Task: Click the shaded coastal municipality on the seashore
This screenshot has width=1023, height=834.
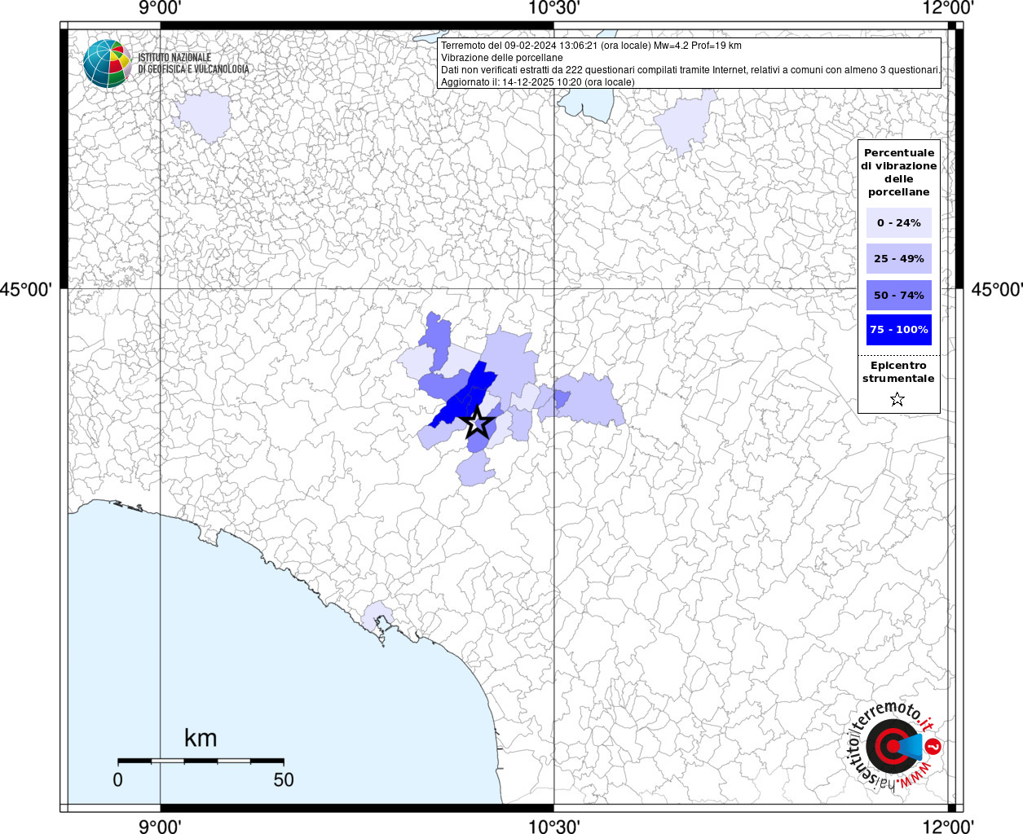Action: pos(377,615)
